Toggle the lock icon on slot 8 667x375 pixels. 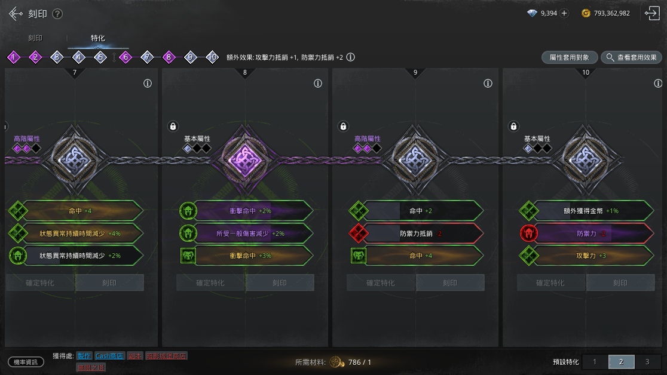click(173, 126)
